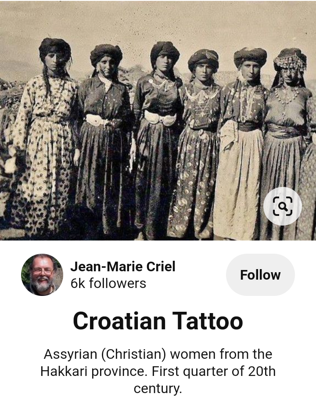This screenshot has width=316, height=401.
Task: Select the Croatian Tattoo pin title
Action: pos(158,321)
